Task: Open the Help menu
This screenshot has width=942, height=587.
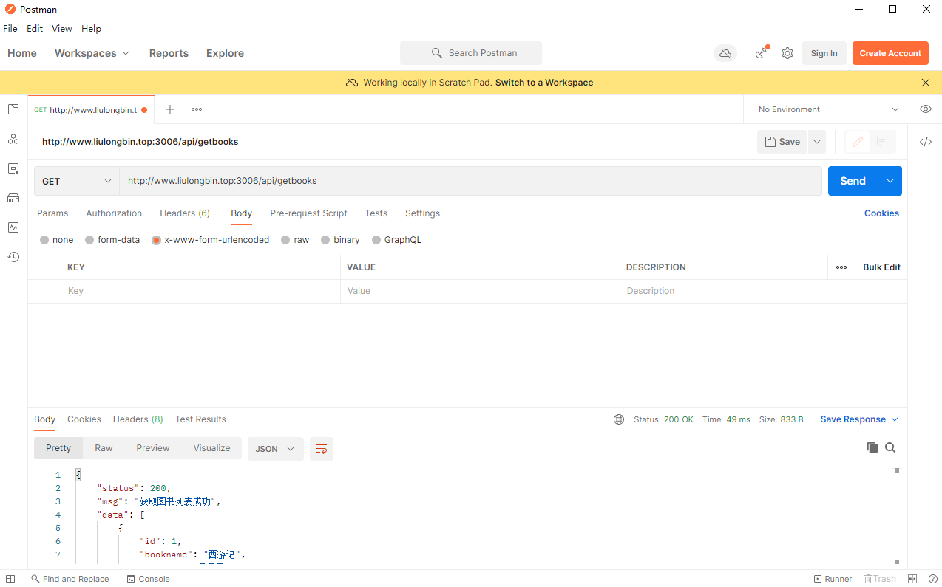Action: (91, 29)
